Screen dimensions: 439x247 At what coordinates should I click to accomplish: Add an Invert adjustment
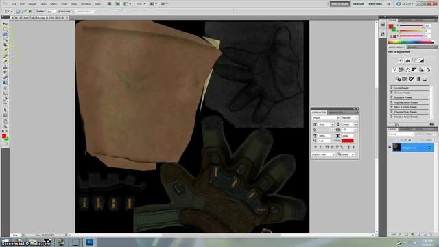398,80
